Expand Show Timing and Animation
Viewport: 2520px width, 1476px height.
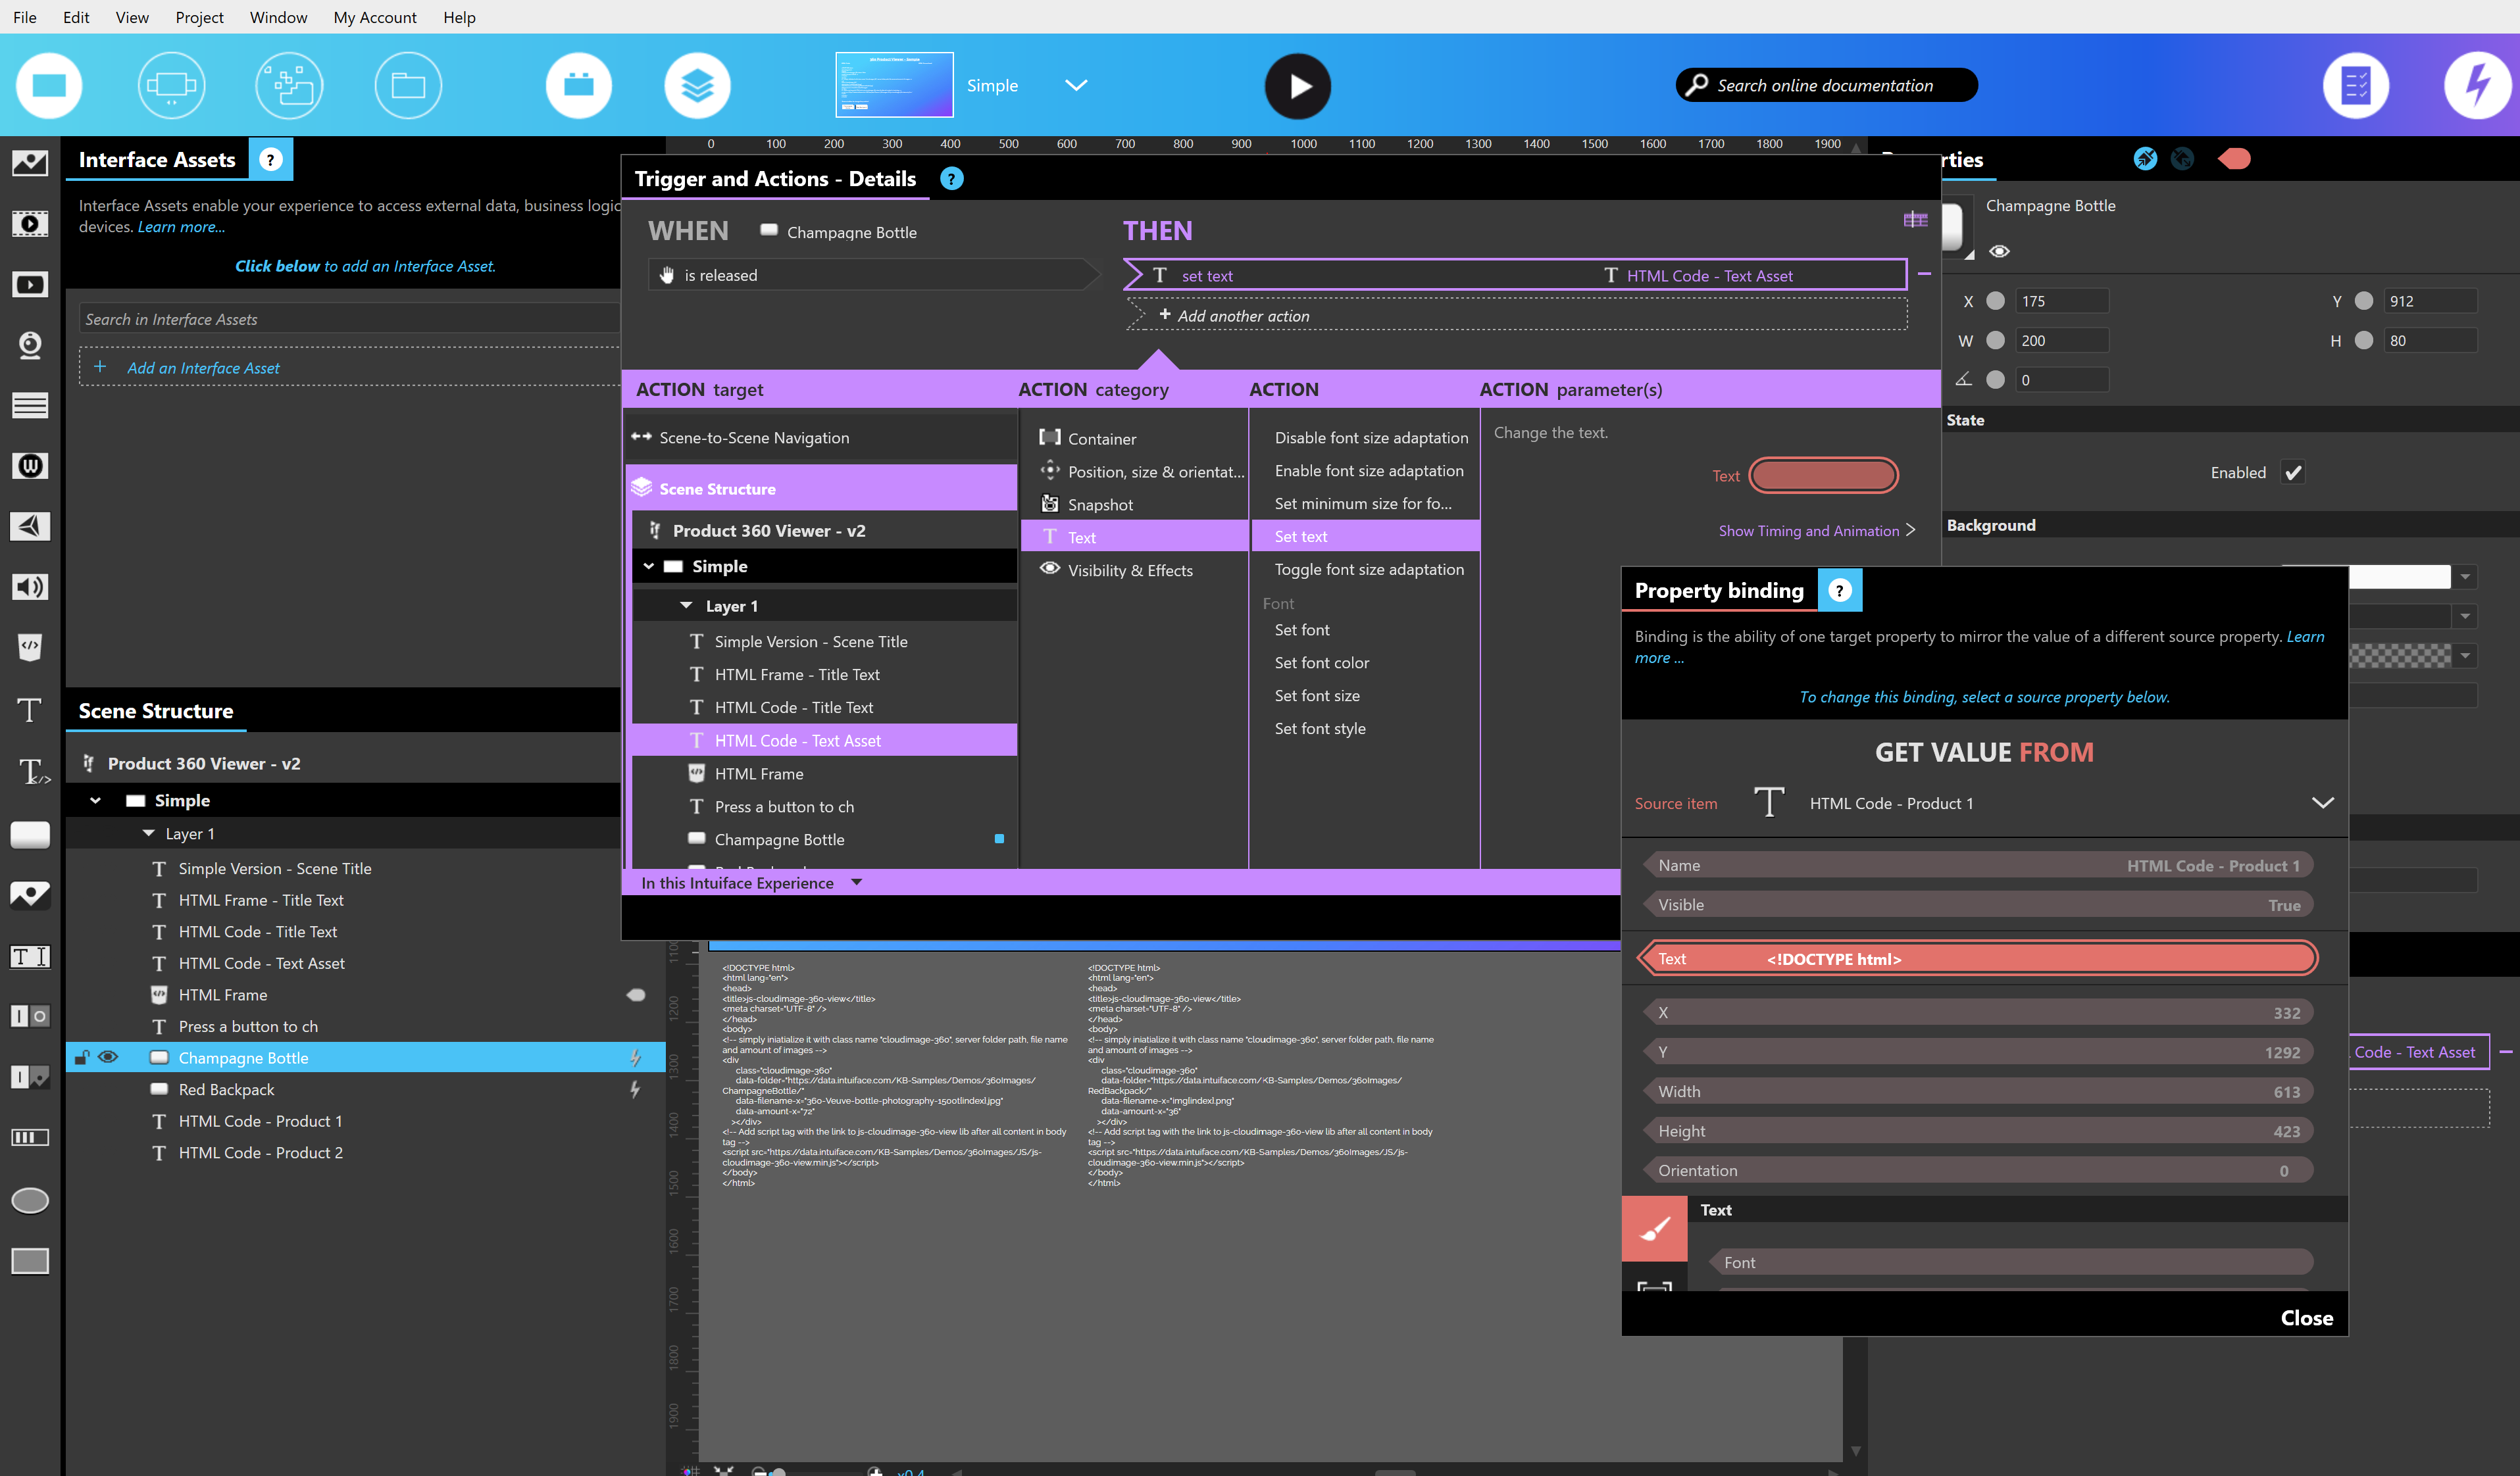1816,530
